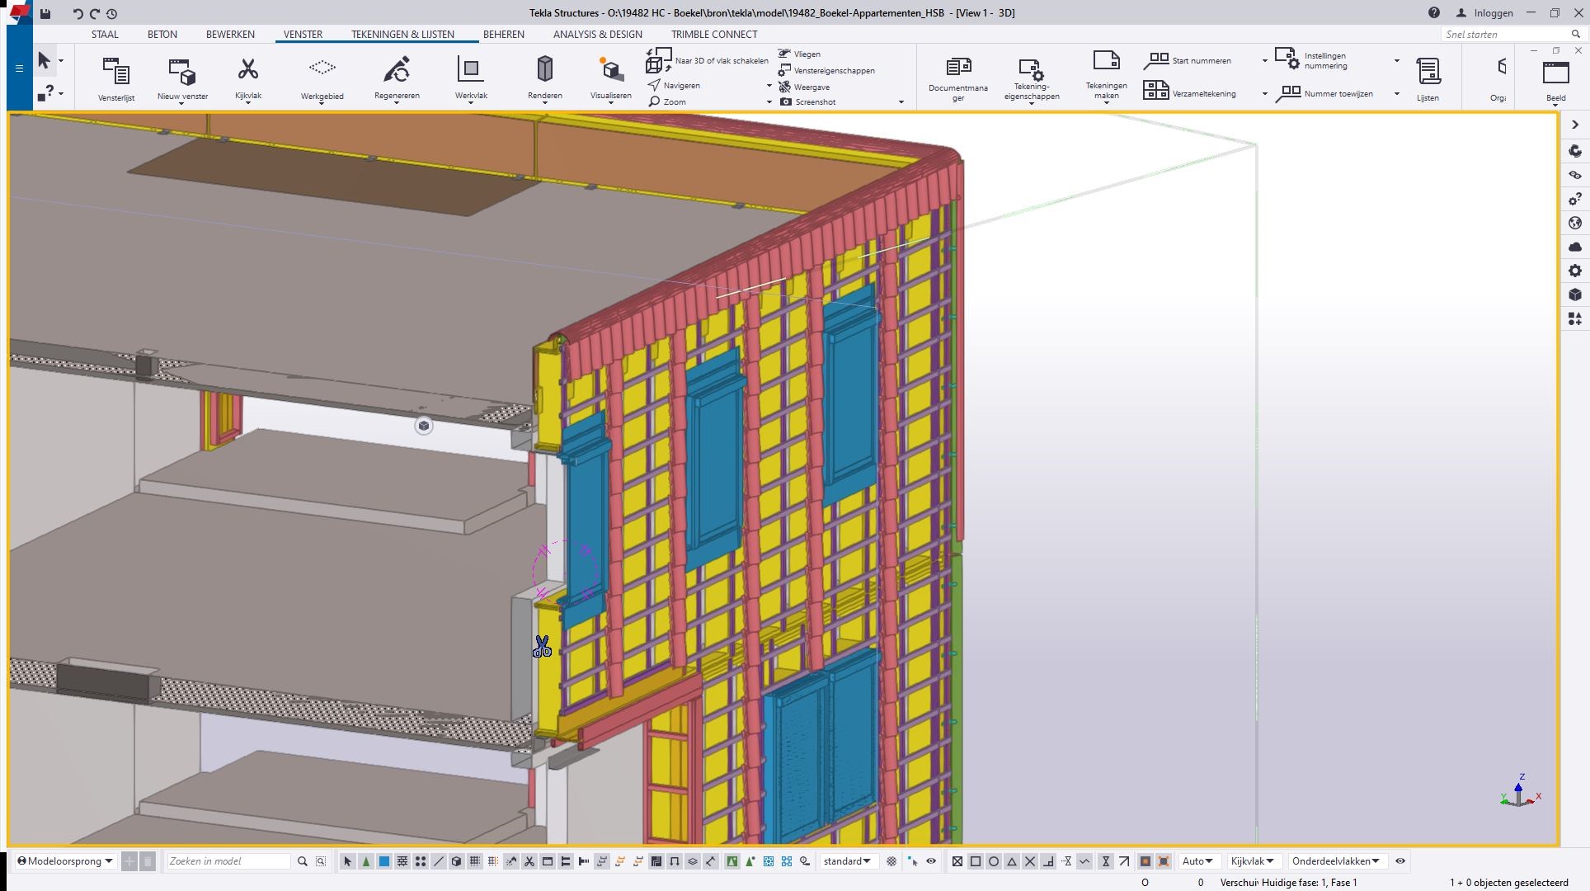Toggle snap to intersection points X switch

click(x=1030, y=861)
